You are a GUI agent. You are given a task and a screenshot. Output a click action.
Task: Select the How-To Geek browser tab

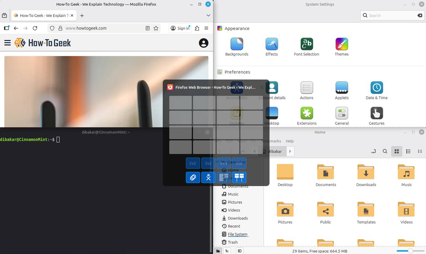[x=44, y=15]
